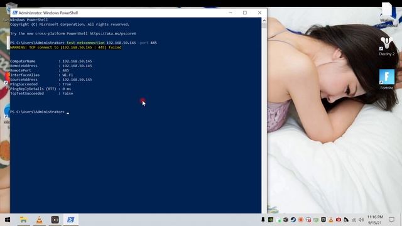Click the PowerShell vertical scrollbar thumb
The width and height of the screenshot is (402, 226).
point(264,25)
